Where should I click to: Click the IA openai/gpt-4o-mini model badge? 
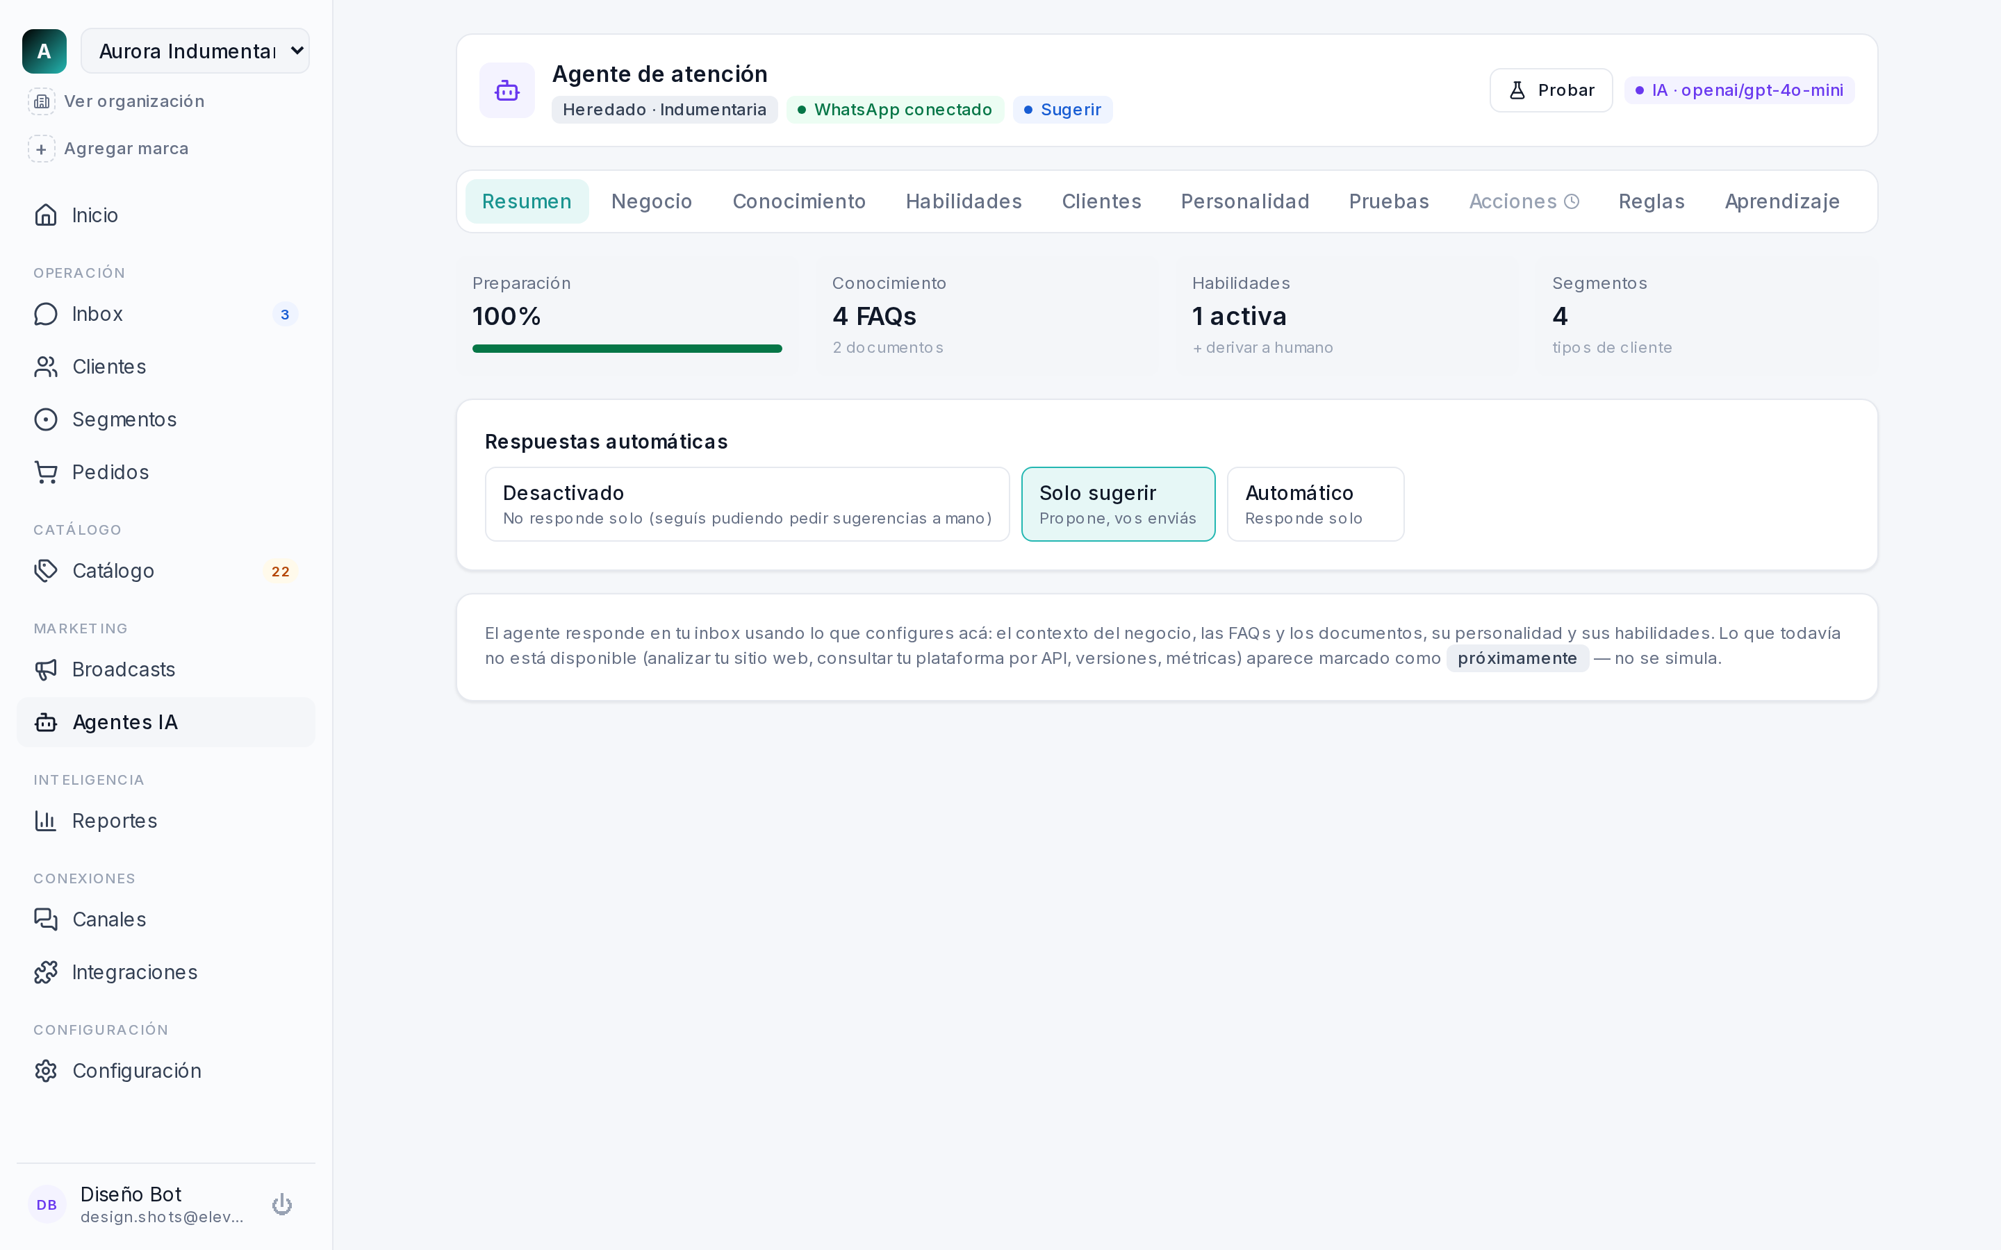(1739, 90)
